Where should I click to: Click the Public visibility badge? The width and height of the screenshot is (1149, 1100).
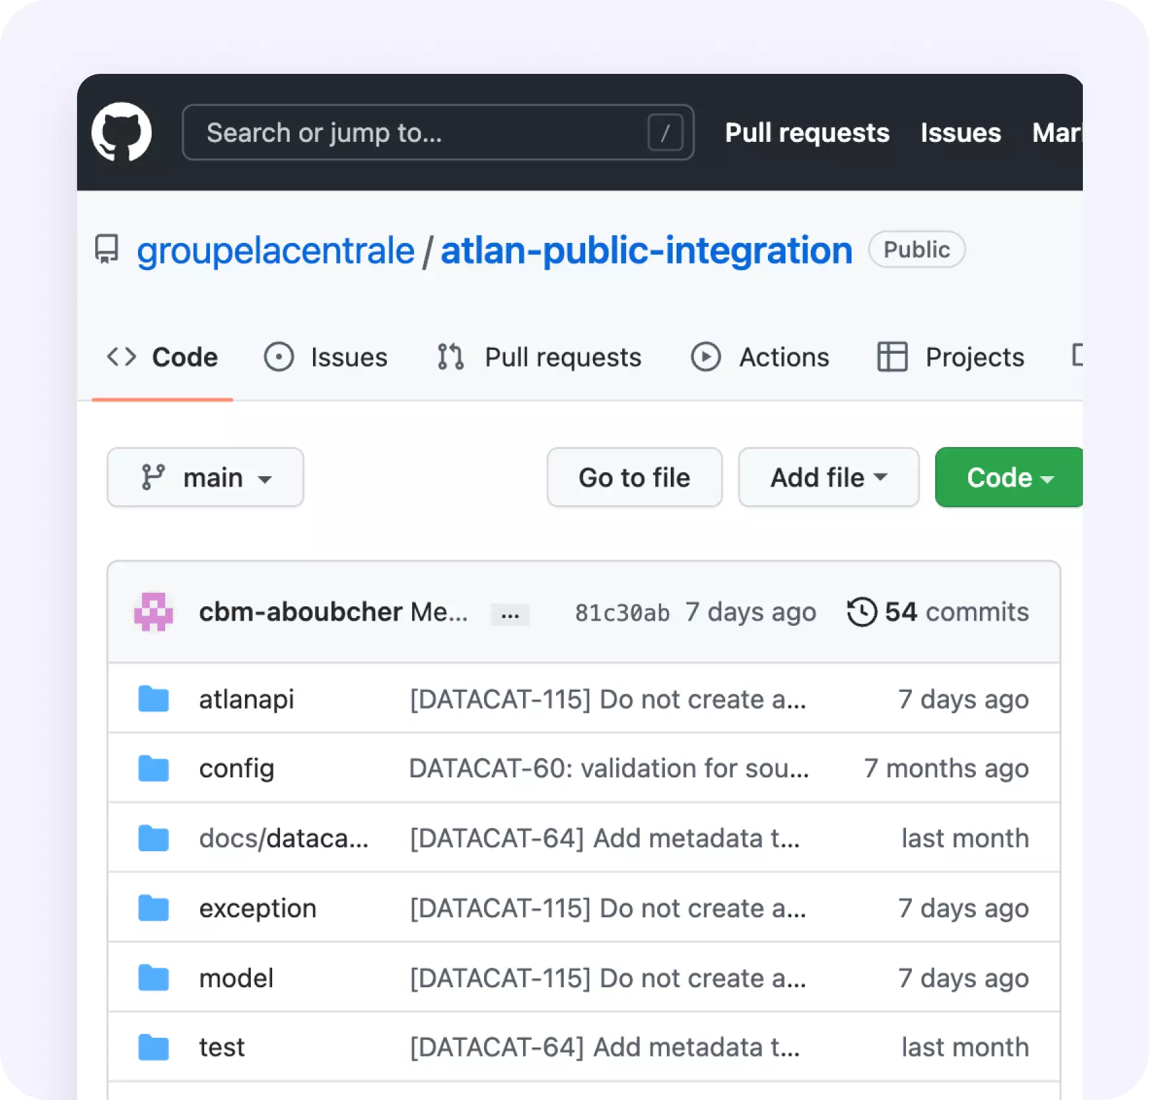click(916, 249)
